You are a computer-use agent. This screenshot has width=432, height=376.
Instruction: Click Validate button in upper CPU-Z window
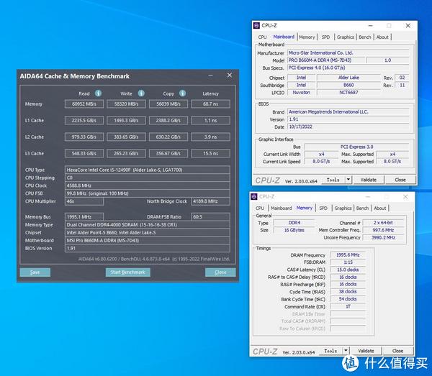[x=369, y=180]
